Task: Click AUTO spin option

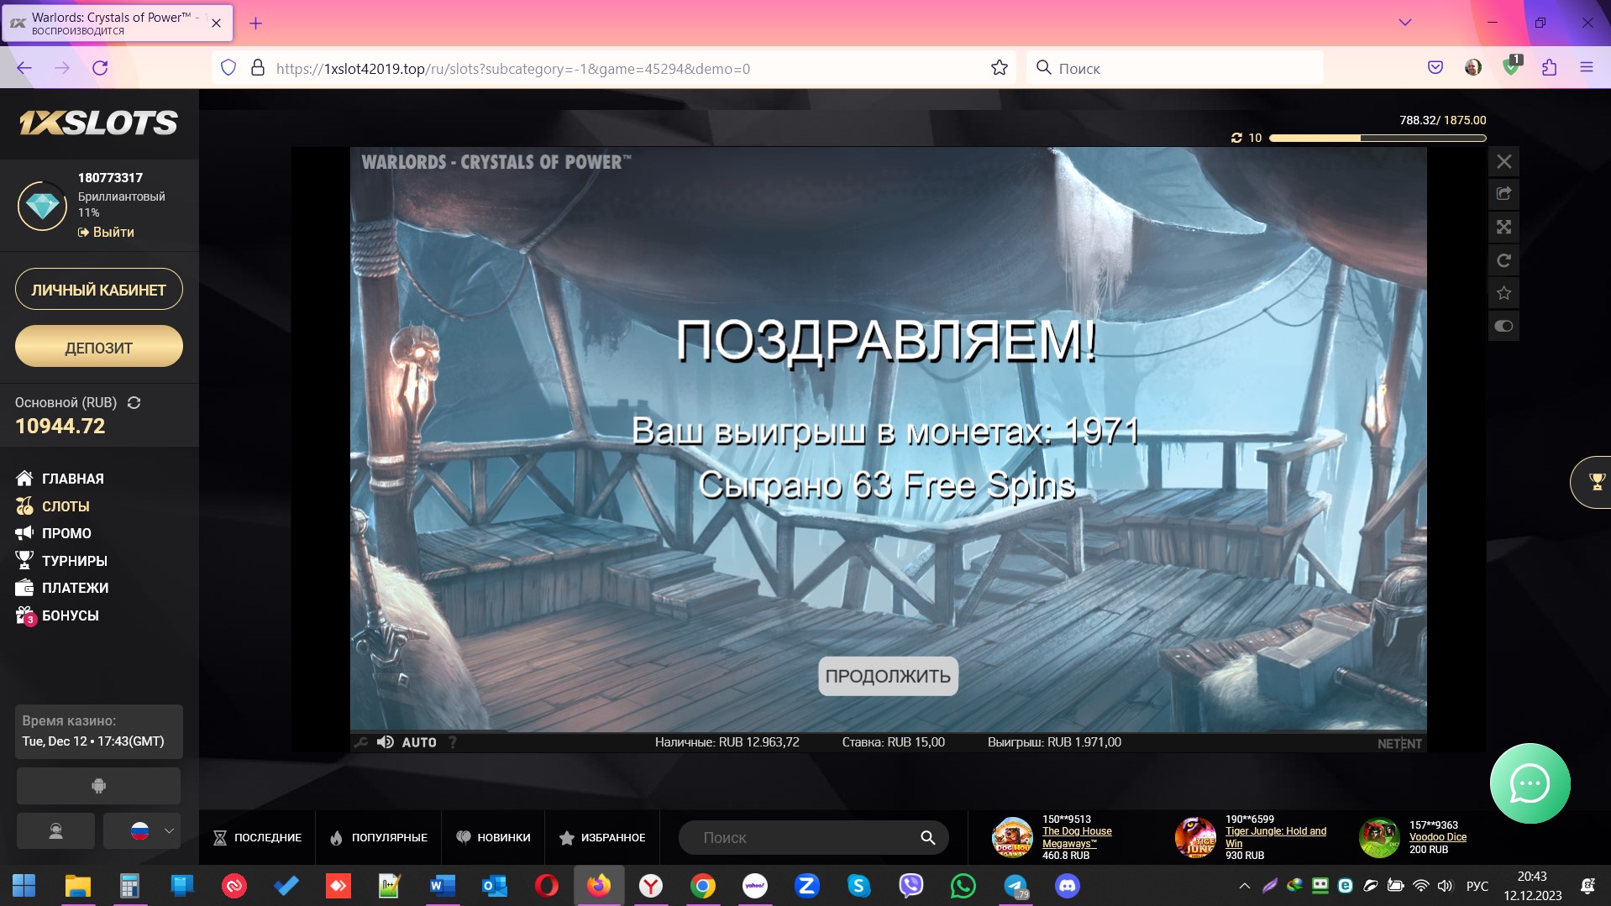Action: pyautogui.click(x=419, y=742)
